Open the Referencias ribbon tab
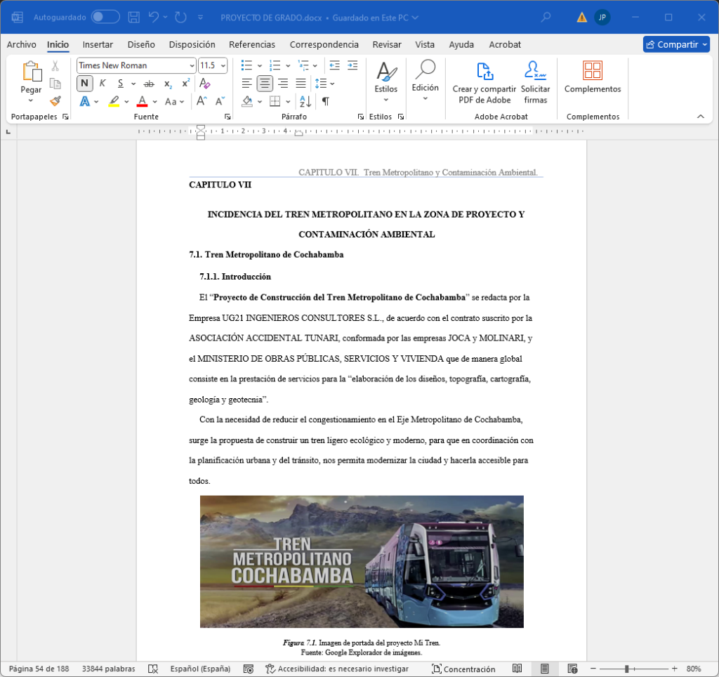719x677 pixels. [x=252, y=44]
